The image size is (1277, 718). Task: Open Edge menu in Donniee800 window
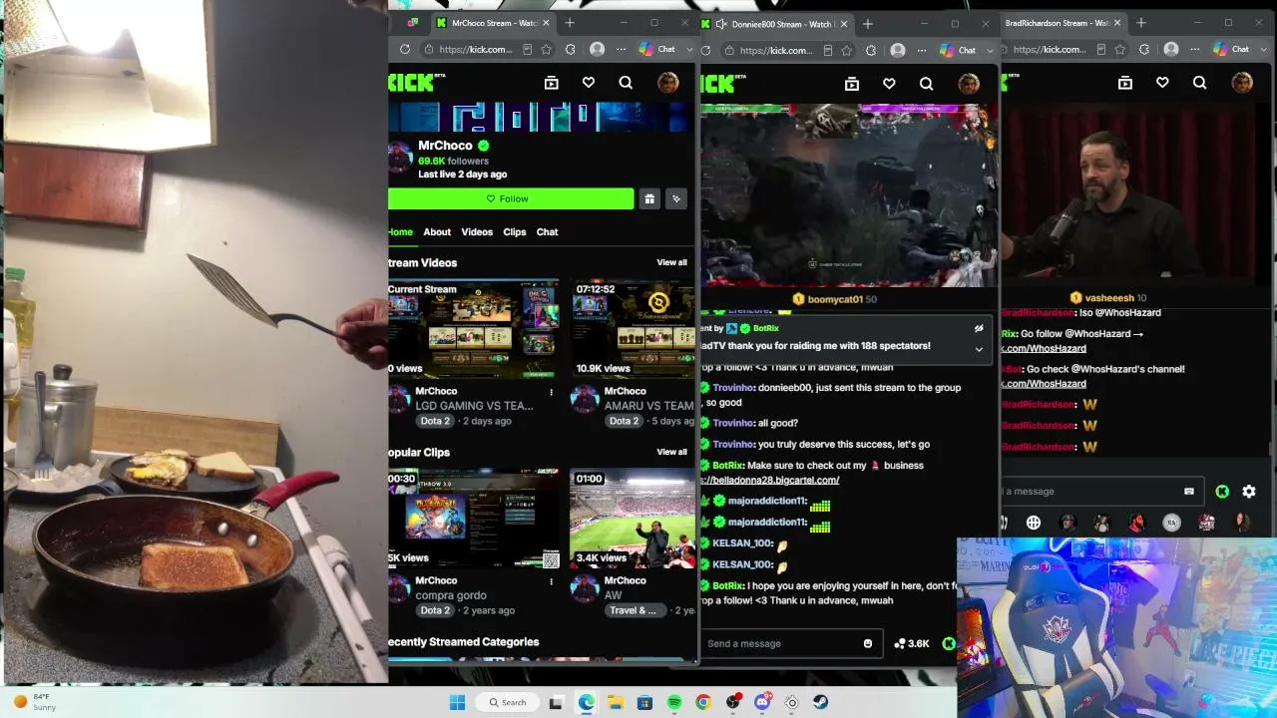point(922,50)
